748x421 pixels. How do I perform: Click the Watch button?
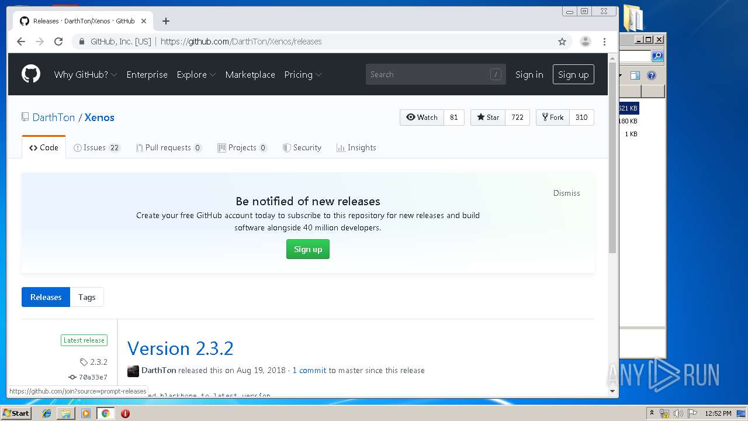click(422, 118)
